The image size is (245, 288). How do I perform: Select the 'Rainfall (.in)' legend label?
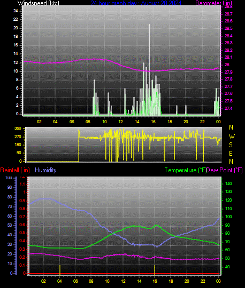[15, 170]
